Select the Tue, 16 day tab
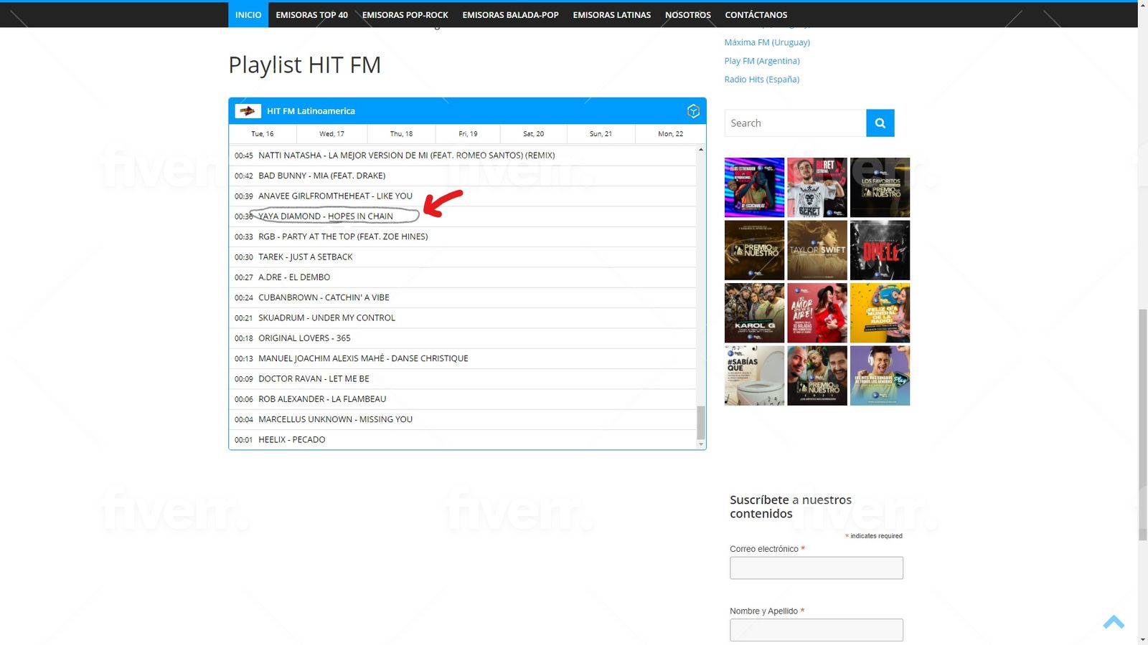 coord(262,134)
